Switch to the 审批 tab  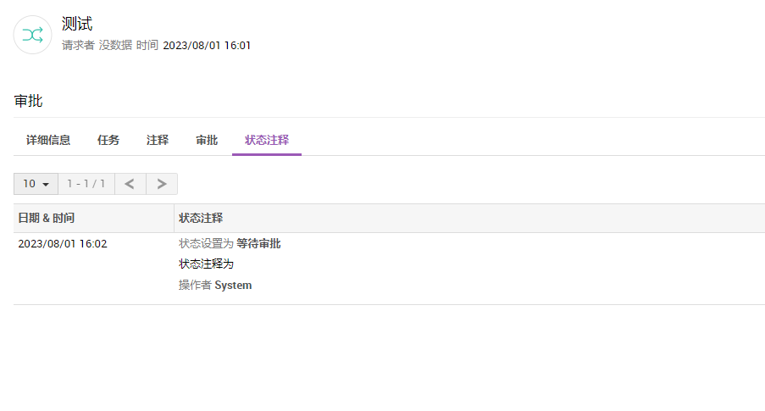tap(207, 140)
